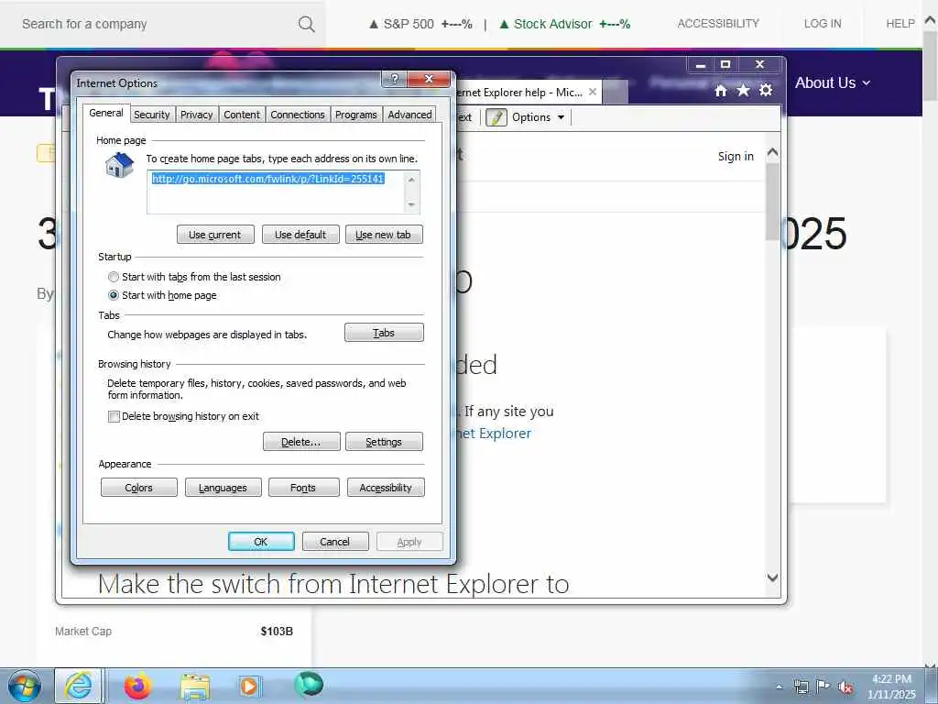The image size is (938, 704).
Task: Click the Use new tab button
Action: 384,235
